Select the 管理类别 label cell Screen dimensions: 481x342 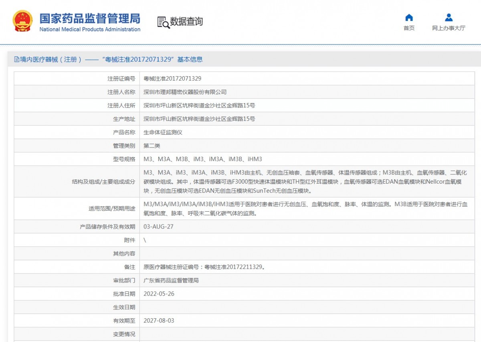tap(77, 146)
